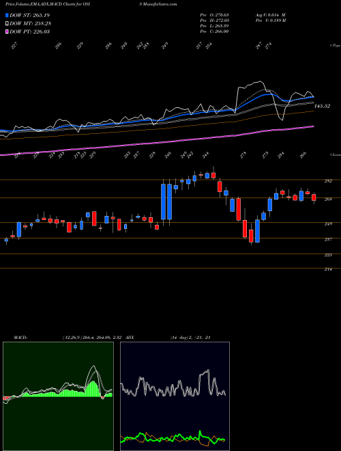Open the dark blue ADX indicator panel
Viewport: 341px width, 451px height.
[x=175, y=396]
